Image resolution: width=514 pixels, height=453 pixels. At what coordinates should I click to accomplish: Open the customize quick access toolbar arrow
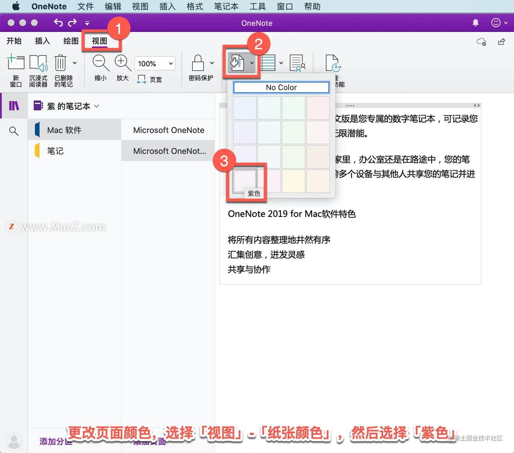coord(87,23)
